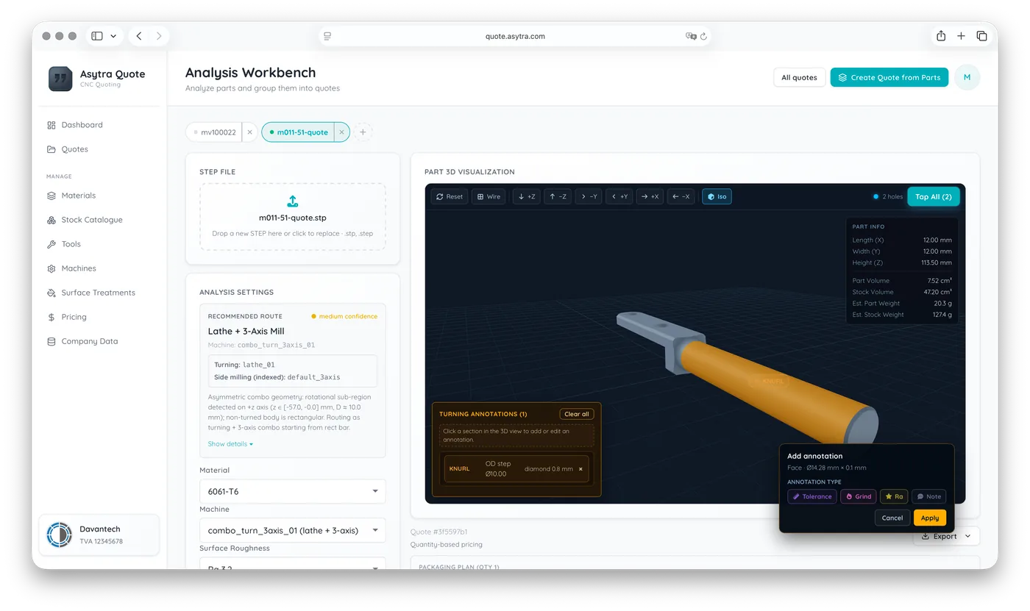Viewport: 1030px width, 611px height.
Task: Click the KNURL label on the 3D part
Action: click(770, 381)
